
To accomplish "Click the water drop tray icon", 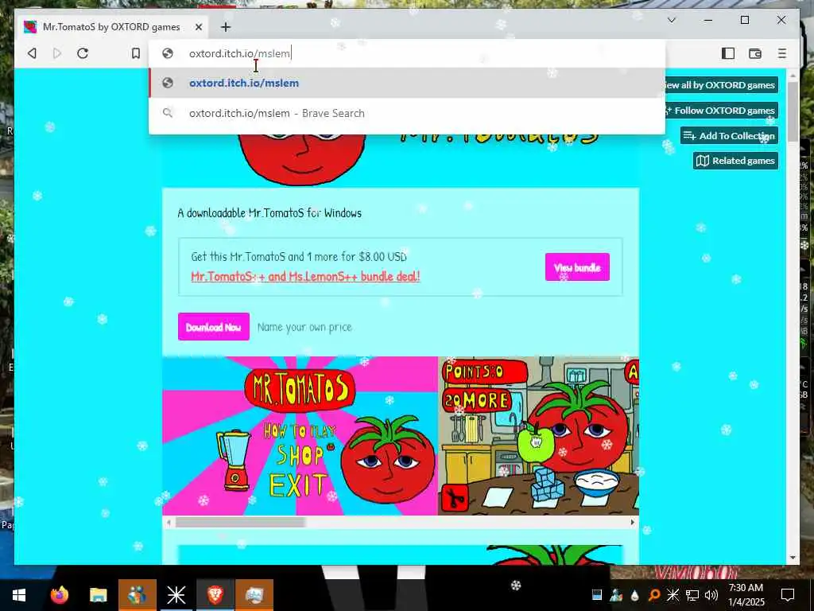I will pyautogui.click(x=635, y=595).
